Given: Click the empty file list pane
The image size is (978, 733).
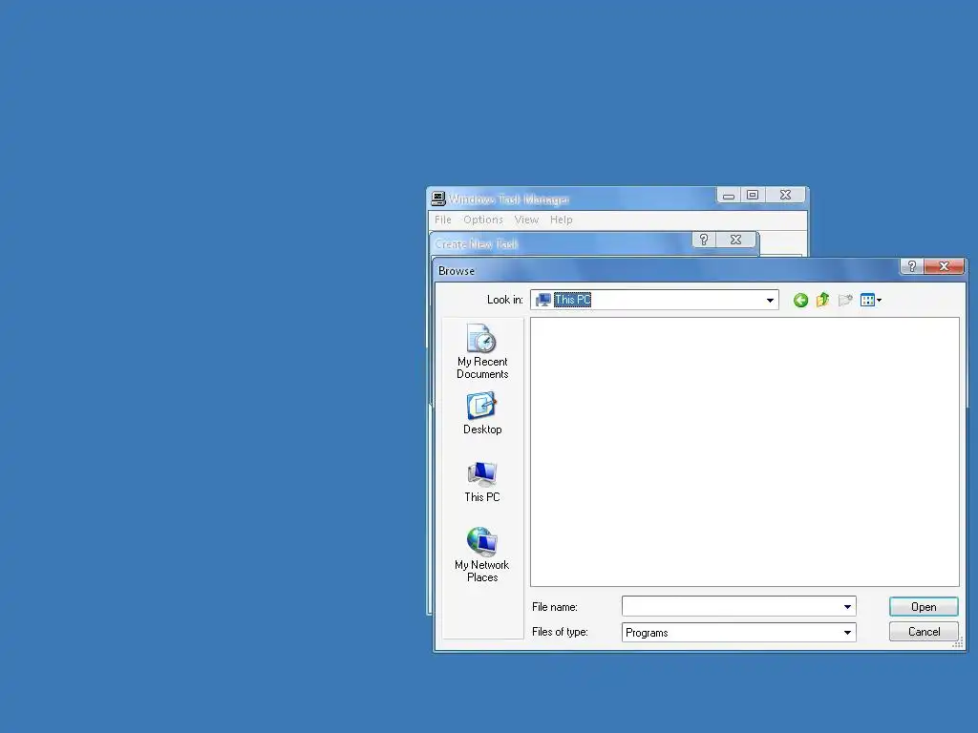Looking at the screenshot, I should (x=745, y=451).
